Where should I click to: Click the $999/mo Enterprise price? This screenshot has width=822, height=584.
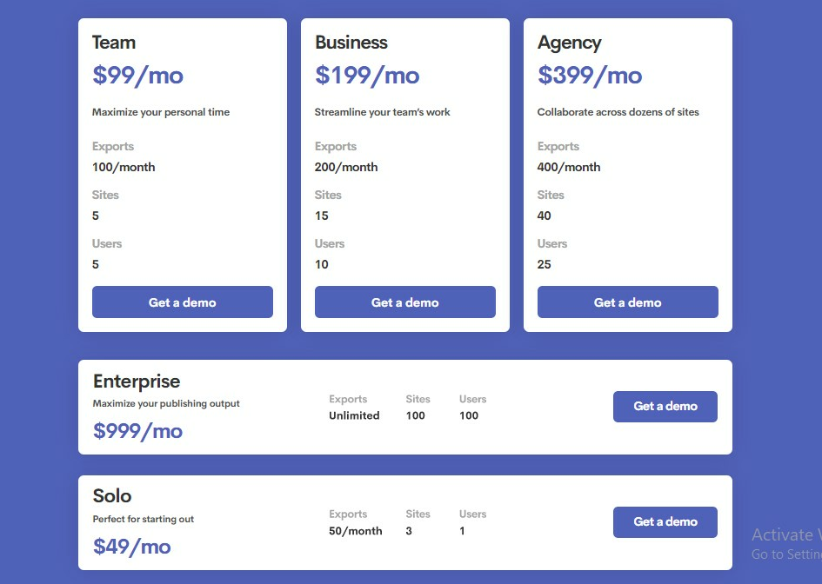click(x=137, y=430)
